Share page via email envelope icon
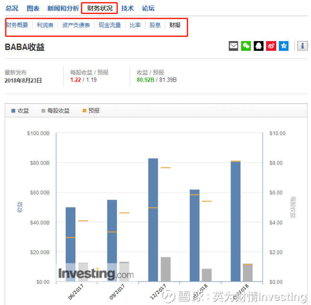 tap(233, 46)
